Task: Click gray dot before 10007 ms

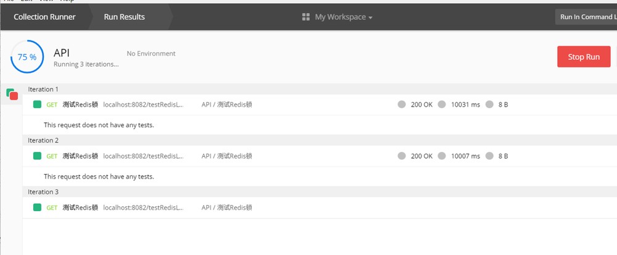Action: pos(442,156)
